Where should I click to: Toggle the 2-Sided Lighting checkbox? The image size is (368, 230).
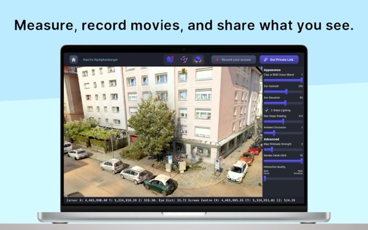[266, 110]
